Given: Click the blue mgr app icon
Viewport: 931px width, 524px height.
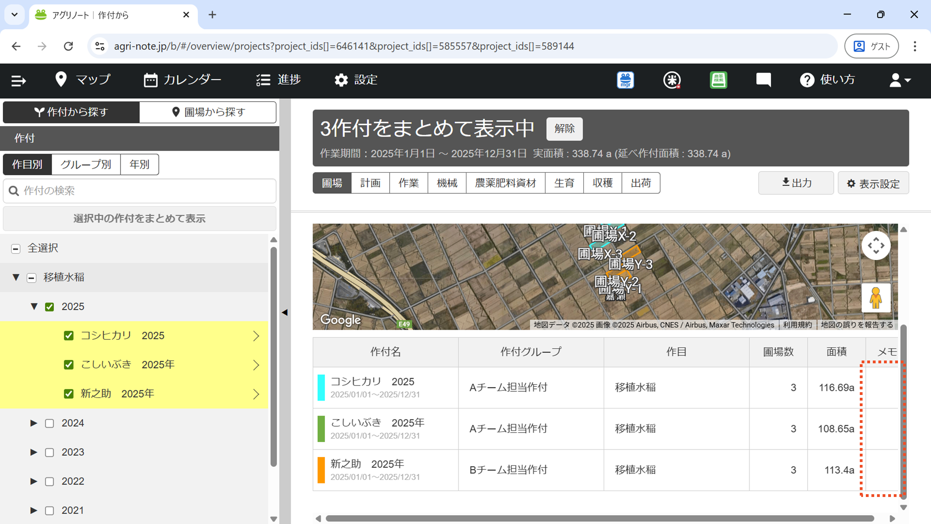Looking at the screenshot, I should pyautogui.click(x=625, y=80).
